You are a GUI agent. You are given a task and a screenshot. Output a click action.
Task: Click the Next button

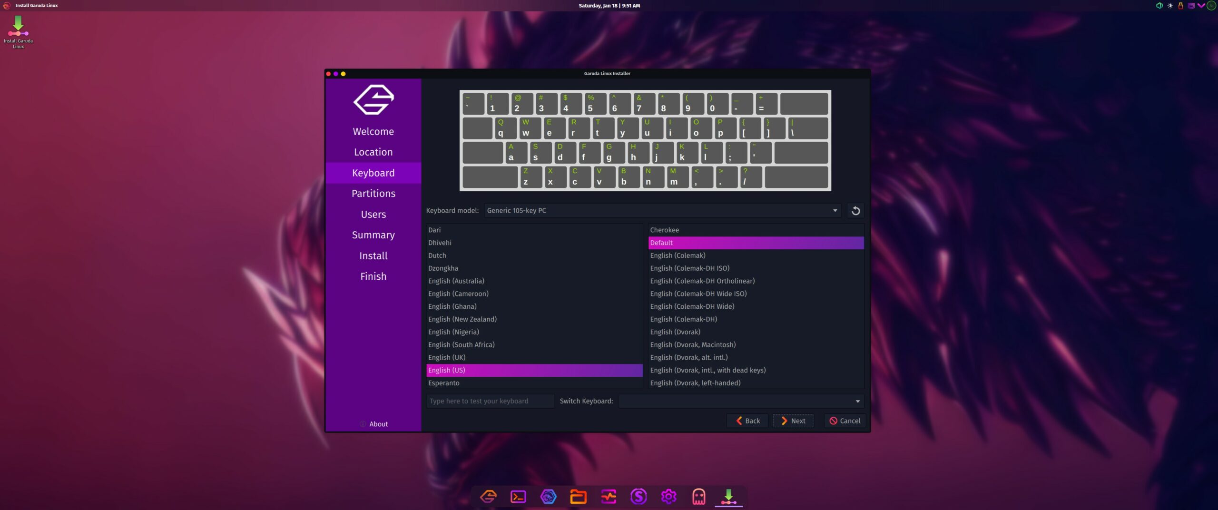coord(793,421)
